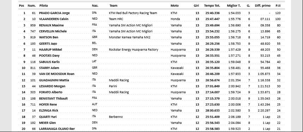Click the Pos column header

coord(22,6)
